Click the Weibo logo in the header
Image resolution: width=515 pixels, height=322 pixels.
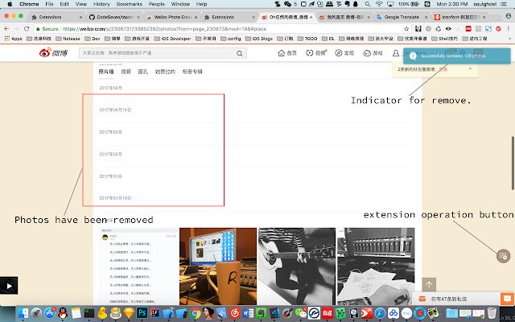53,52
